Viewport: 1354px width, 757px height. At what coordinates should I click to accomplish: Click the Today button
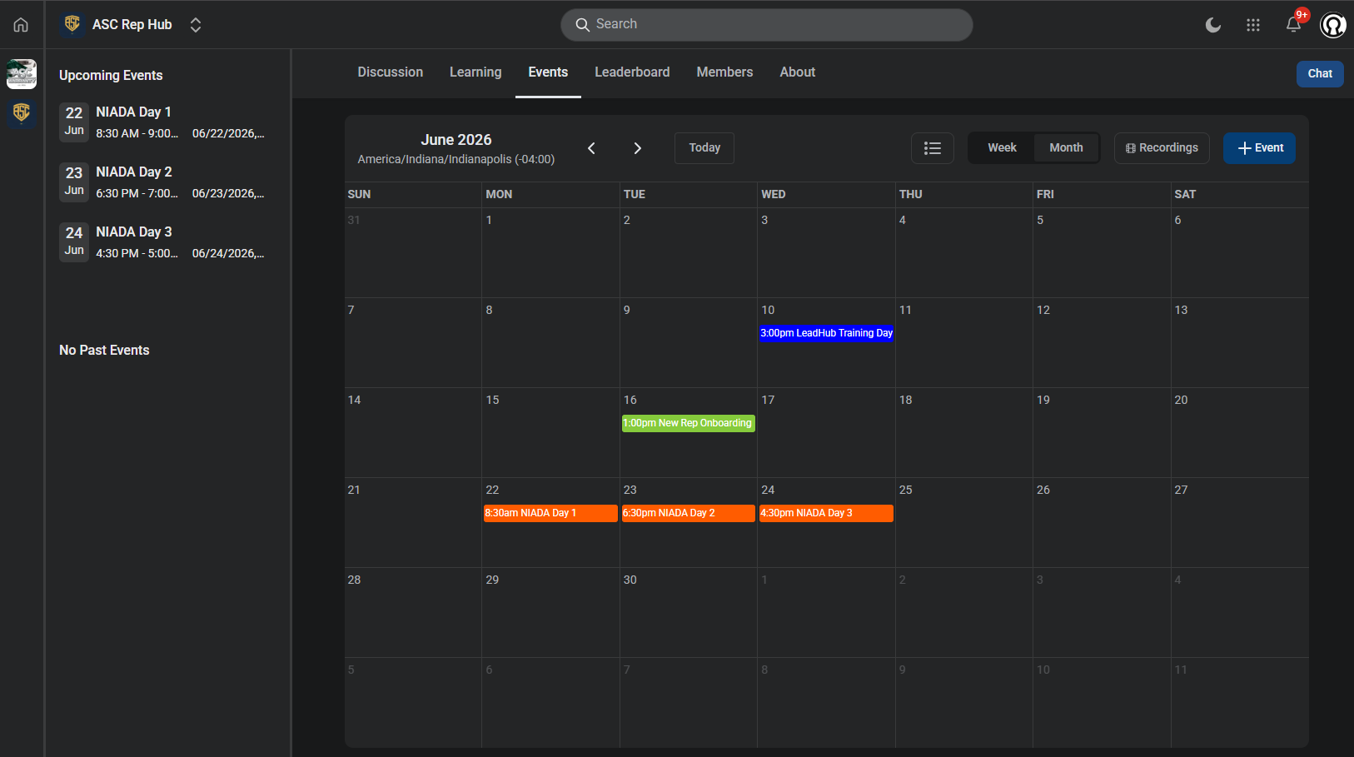pyautogui.click(x=704, y=148)
